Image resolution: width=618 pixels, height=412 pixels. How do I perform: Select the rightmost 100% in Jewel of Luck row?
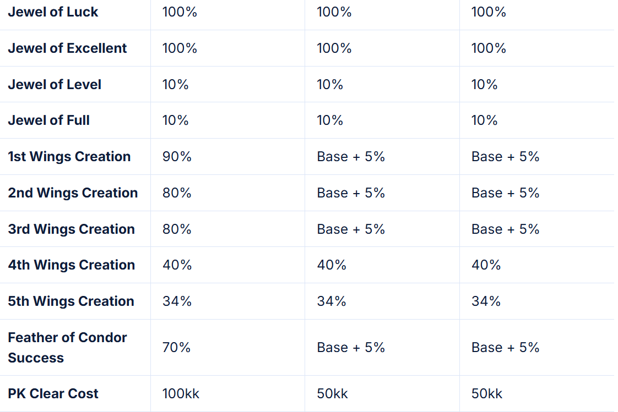pos(489,12)
